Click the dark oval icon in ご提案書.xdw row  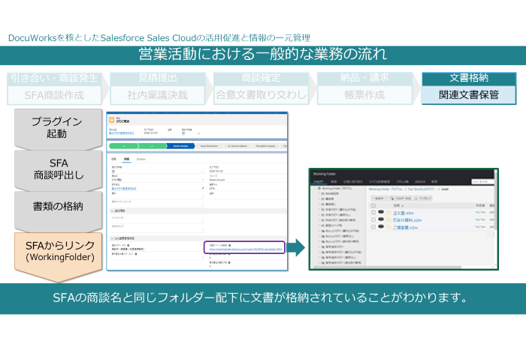[381, 226]
